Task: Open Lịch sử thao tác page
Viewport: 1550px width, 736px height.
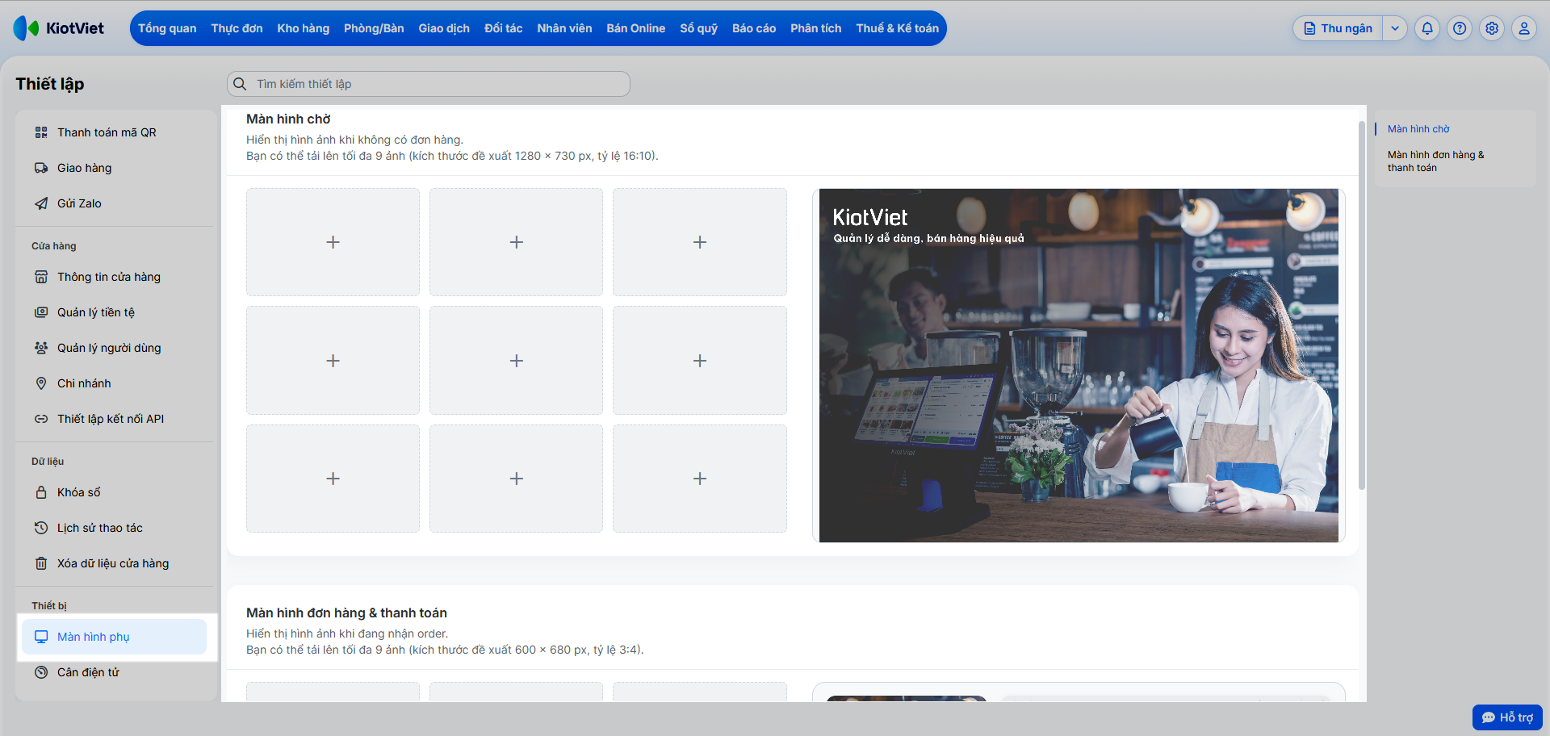Action: coord(114,528)
